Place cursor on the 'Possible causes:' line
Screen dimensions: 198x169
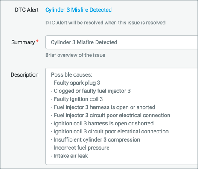point(72,75)
